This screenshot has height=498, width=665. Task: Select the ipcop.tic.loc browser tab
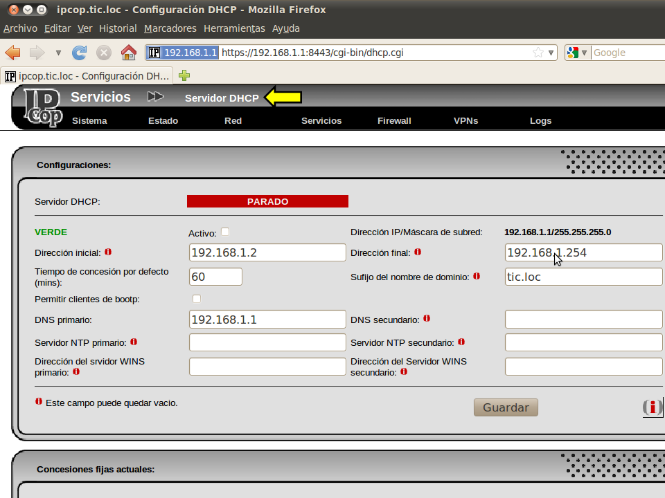point(87,75)
